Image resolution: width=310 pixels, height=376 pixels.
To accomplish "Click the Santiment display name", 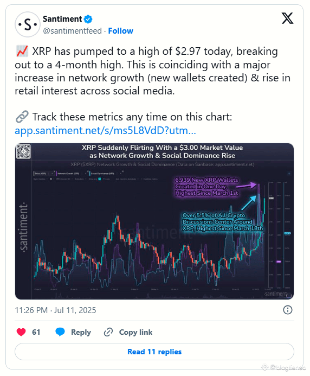I will 62,19.
